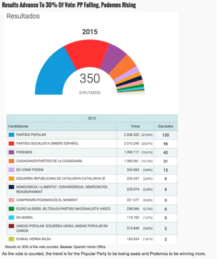
Task: Click vote count 234.247
Action: (x=133, y=179)
